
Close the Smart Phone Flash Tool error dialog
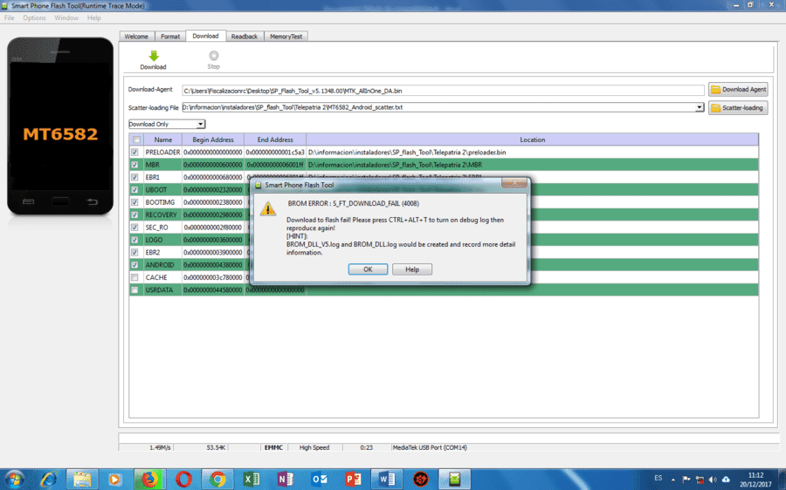514,183
